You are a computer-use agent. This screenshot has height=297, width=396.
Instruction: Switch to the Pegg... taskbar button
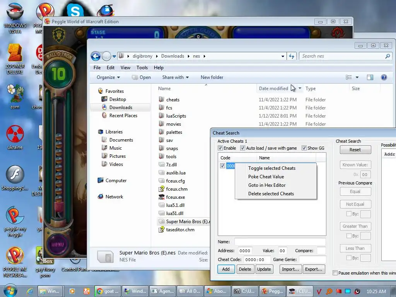[x=272, y=291]
